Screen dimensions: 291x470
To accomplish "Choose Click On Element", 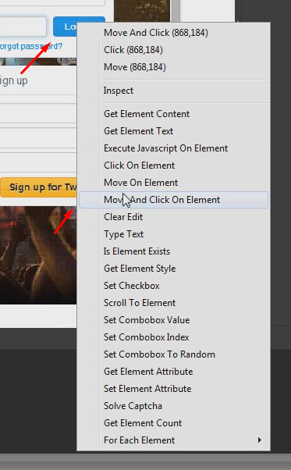I will (x=174, y=166).
